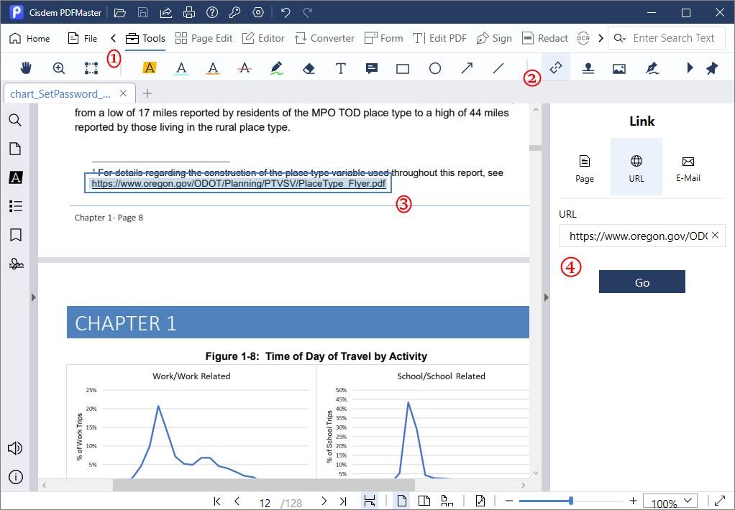Toggle two-page view mode
The image size is (735, 510).
tap(424, 501)
